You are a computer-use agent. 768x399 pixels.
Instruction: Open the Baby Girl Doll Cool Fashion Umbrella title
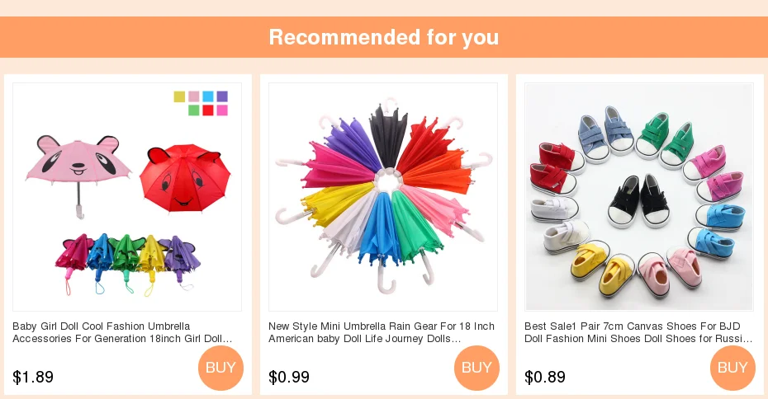coord(122,332)
